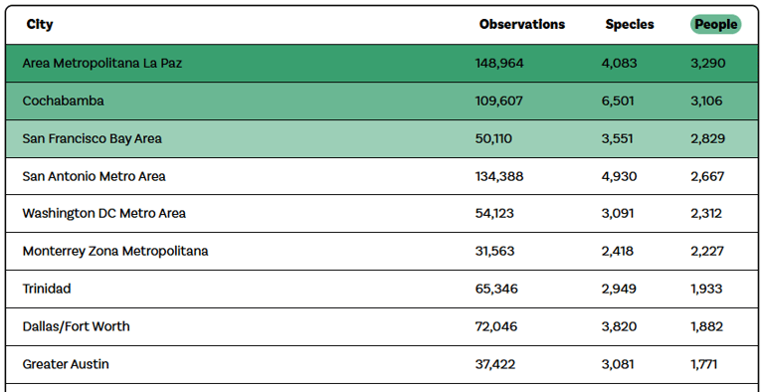Viewport: 764px width, 392px height.
Task: Click Cochabamba species count 6,501
Action: (618, 100)
